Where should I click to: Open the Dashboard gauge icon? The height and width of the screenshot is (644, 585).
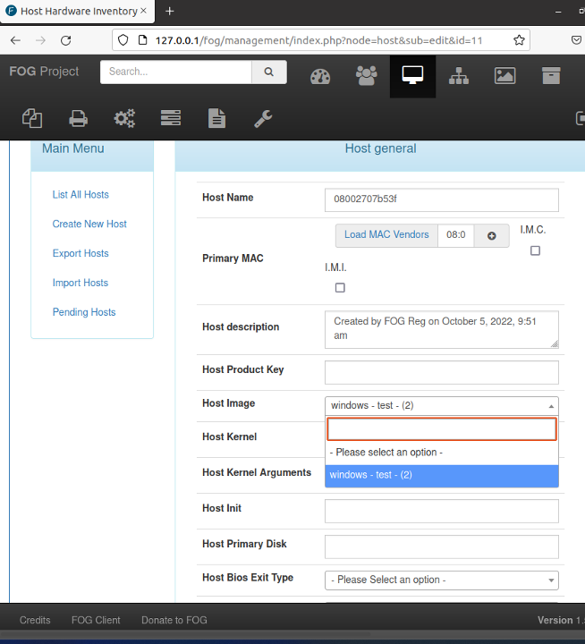click(x=320, y=76)
